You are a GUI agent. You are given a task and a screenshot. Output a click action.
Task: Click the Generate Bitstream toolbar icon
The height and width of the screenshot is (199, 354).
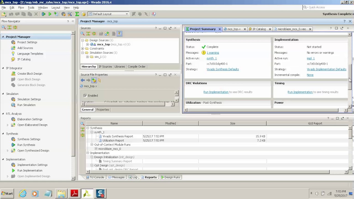pyautogui.click(x=56, y=14)
